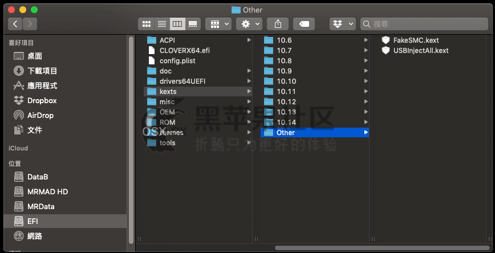Open 文件 in the sidebar
This screenshot has height=253, width=495.
[66, 130]
